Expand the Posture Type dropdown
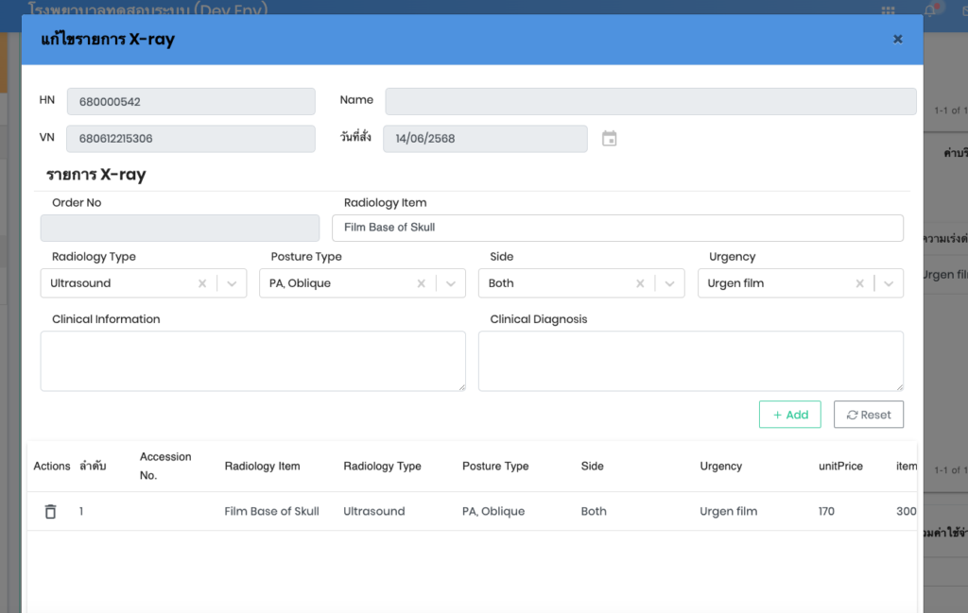The image size is (968, 613). click(x=451, y=283)
